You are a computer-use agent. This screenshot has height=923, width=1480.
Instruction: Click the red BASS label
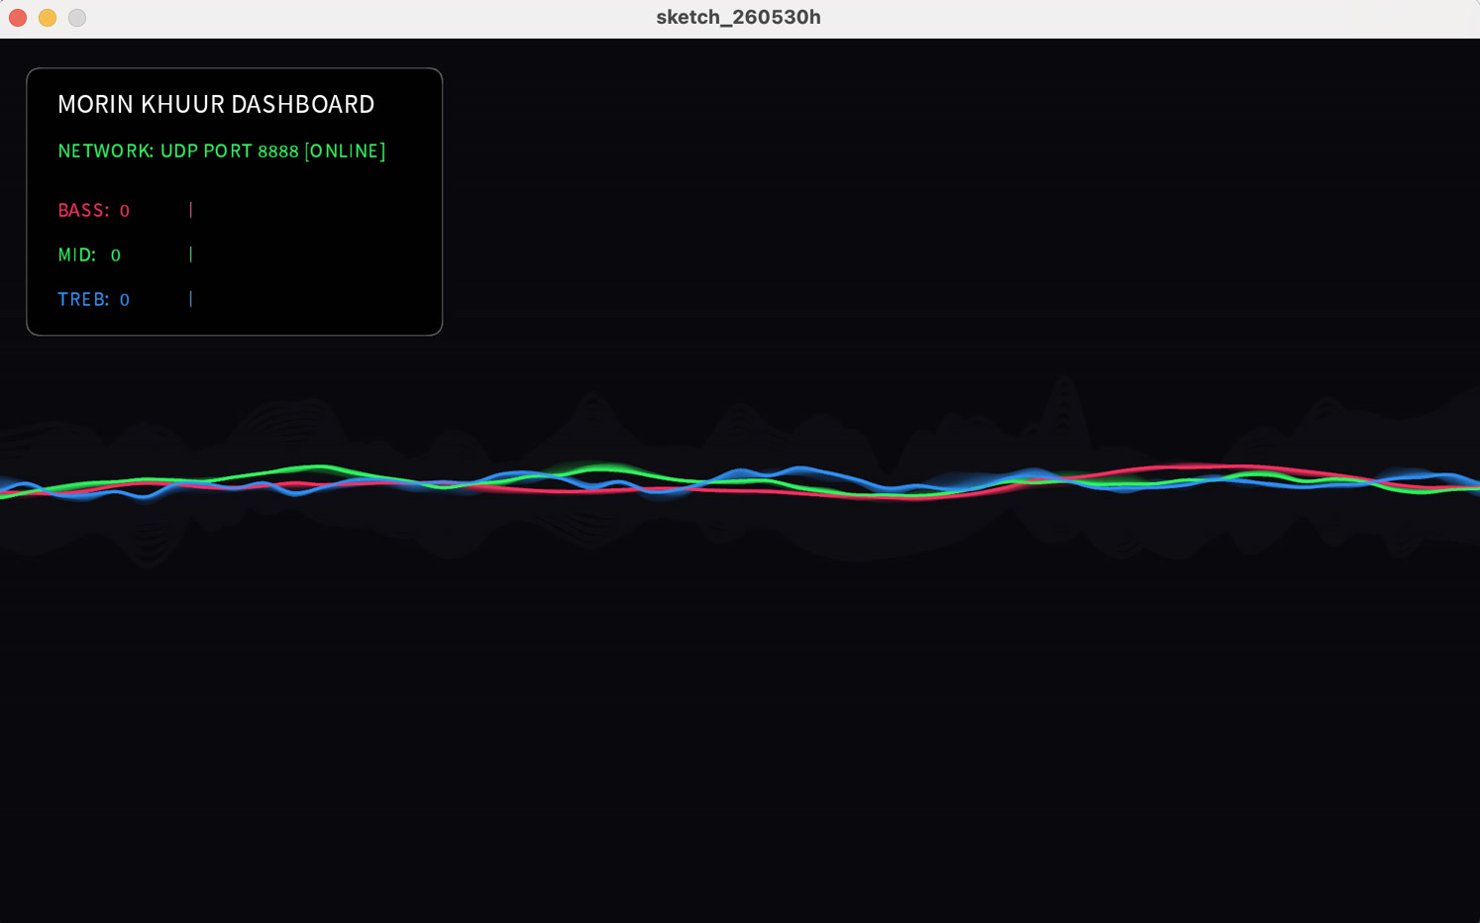pos(83,210)
